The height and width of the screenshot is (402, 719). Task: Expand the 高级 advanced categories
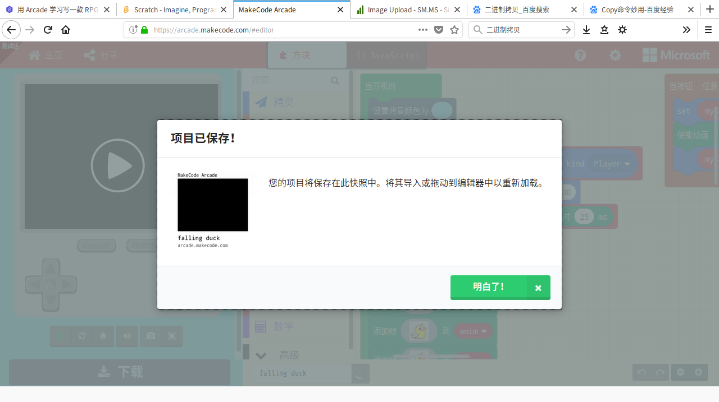coord(295,355)
